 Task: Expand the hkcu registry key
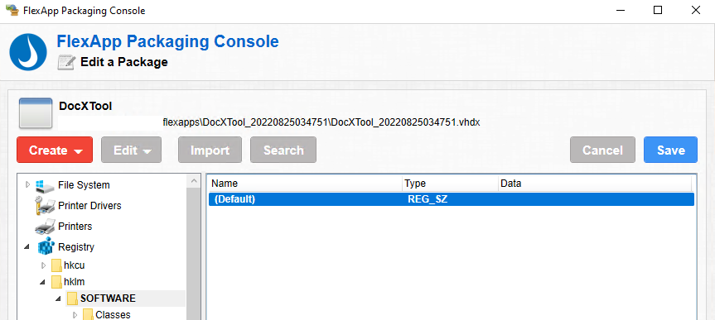(x=44, y=265)
